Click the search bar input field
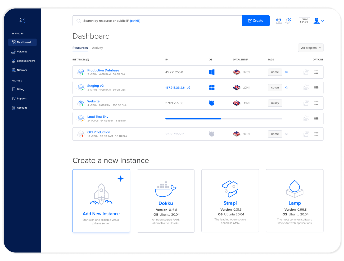Viewport: 344px width, 261px height. tap(157, 21)
